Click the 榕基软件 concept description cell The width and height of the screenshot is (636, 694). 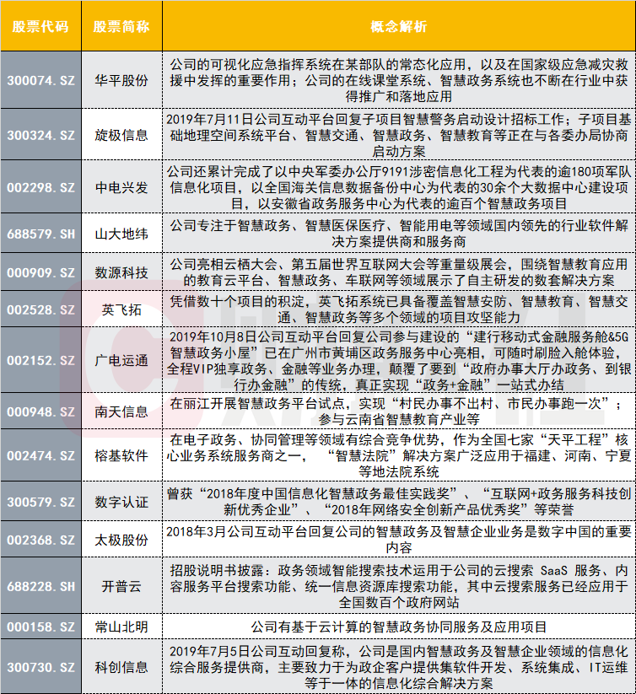[x=399, y=455]
